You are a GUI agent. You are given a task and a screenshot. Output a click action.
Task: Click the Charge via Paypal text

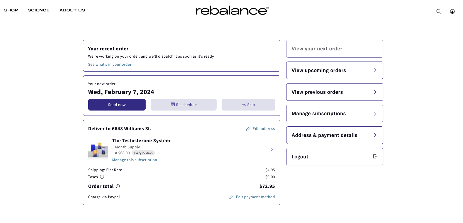coord(104,197)
